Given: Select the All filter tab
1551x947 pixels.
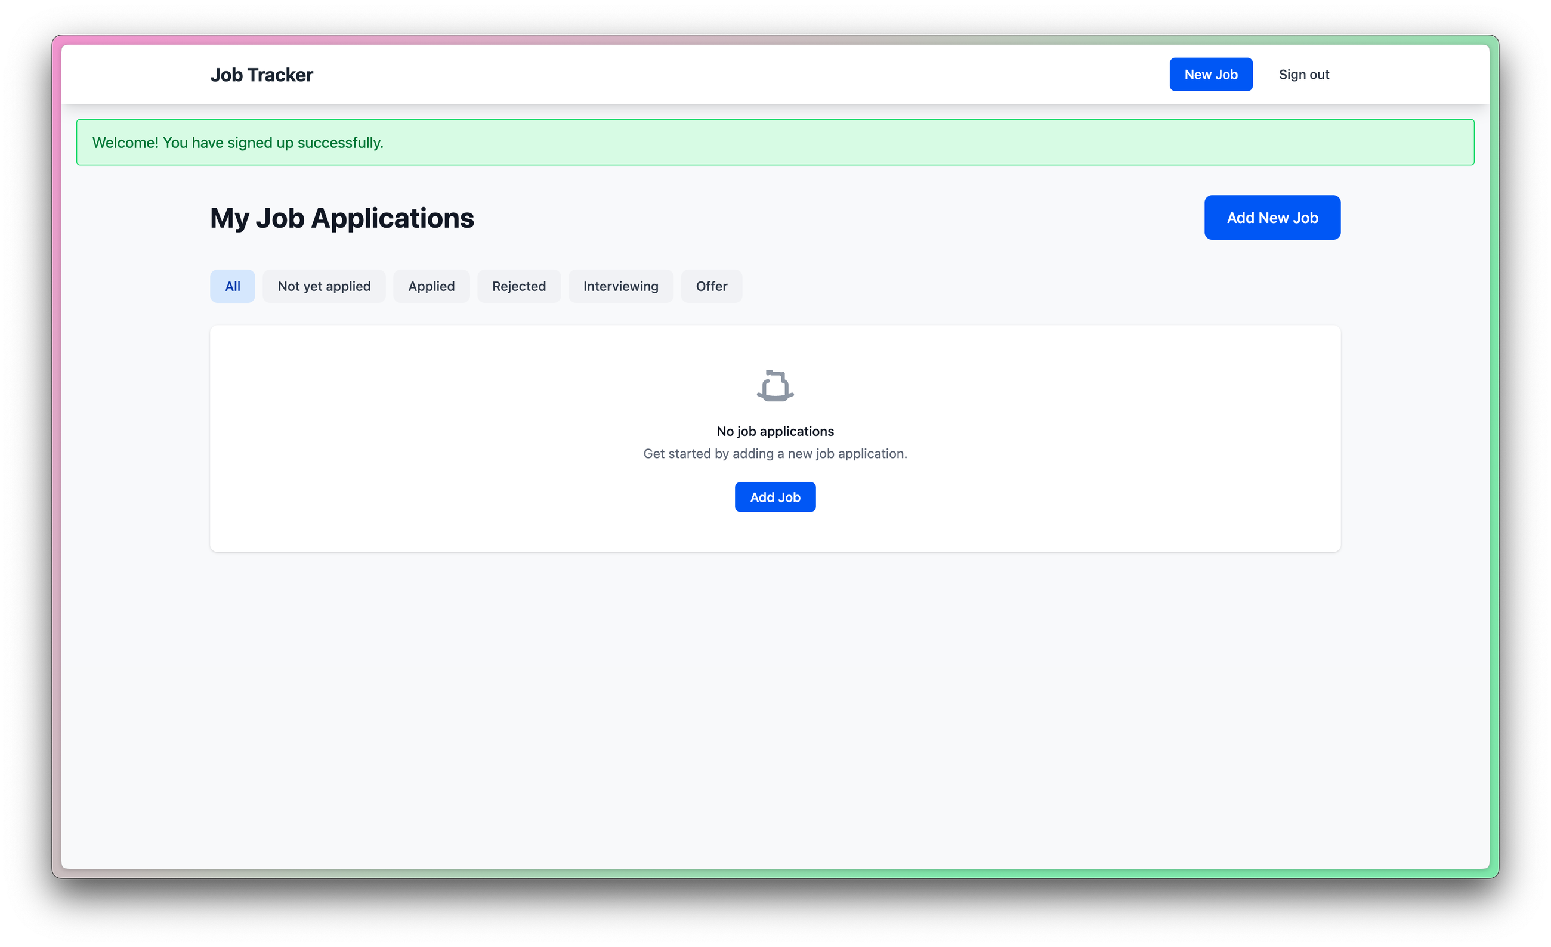Looking at the screenshot, I should point(232,286).
